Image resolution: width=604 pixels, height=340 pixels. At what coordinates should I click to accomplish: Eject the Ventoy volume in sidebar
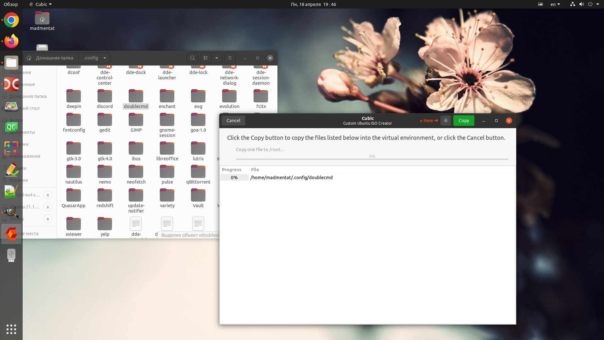(x=48, y=219)
